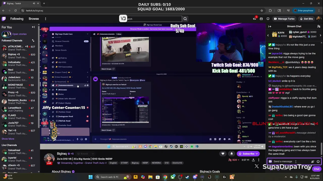The width and height of the screenshot is (323, 181).
Task: Click Show More under followed channels
Action: point(8,139)
